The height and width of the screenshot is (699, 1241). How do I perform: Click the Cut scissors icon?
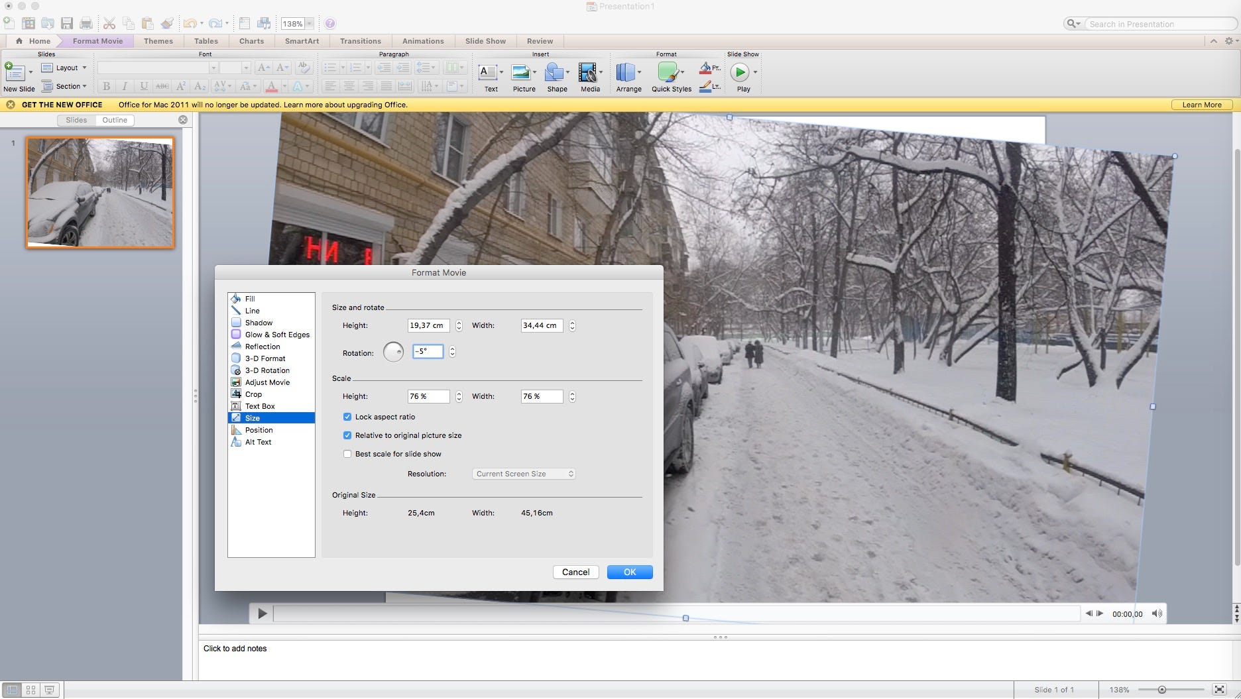pos(109,23)
